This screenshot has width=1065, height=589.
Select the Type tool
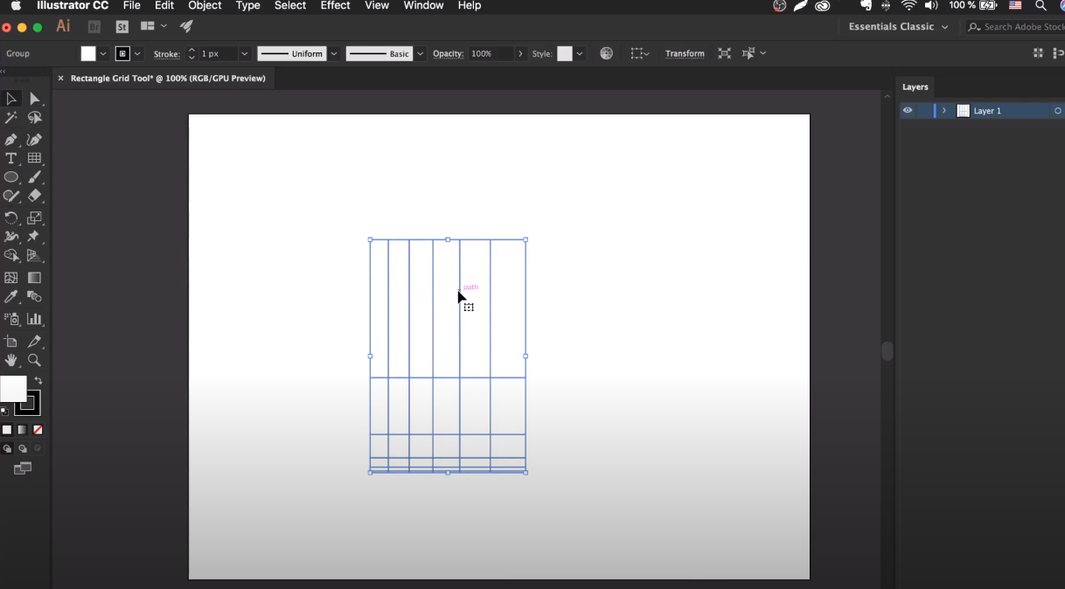[10, 158]
